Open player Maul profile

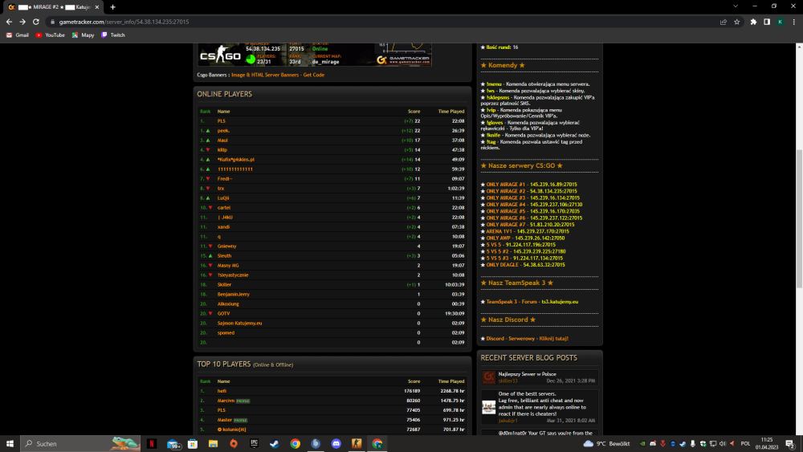pos(222,140)
